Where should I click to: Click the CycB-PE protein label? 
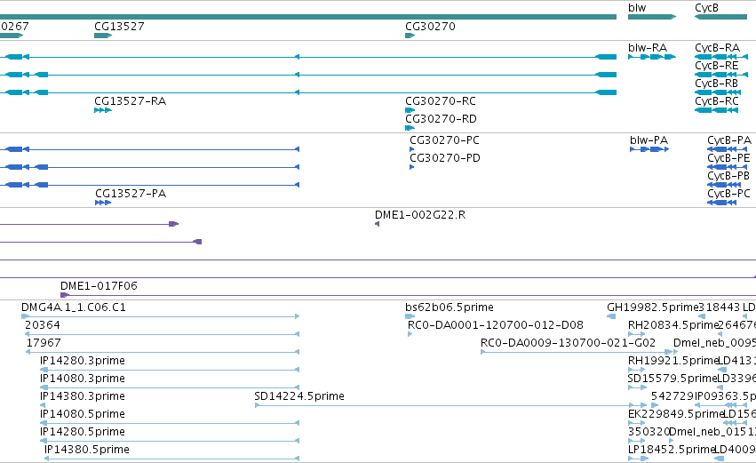[x=728, y=158]
